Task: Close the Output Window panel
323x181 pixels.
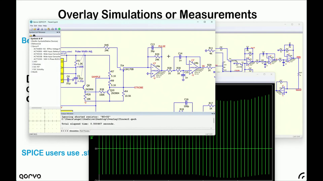Action: click(214, 113)
